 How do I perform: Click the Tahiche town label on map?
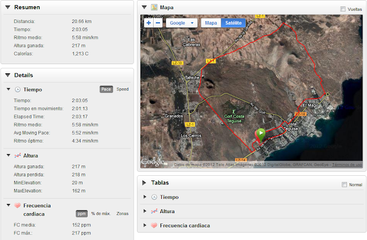coord(192,77)
